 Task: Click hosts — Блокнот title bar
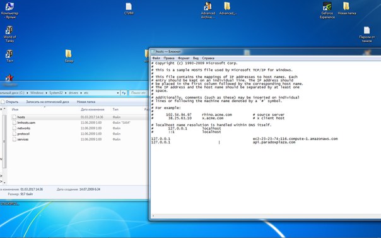[x=265, y=52]
